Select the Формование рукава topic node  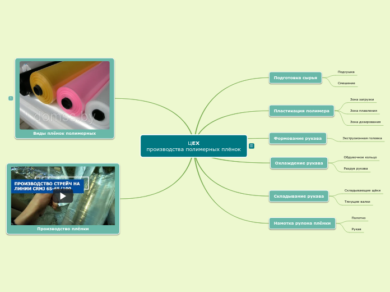click(x=298, y=138)
